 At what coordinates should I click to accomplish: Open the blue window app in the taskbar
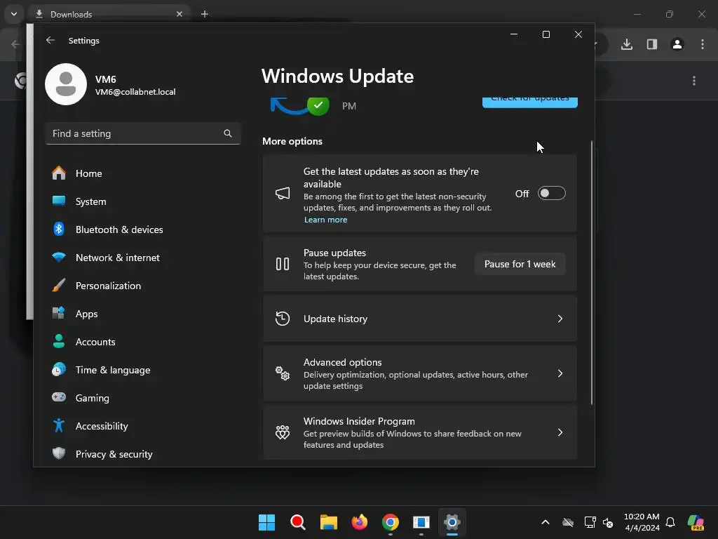(421, 522)
